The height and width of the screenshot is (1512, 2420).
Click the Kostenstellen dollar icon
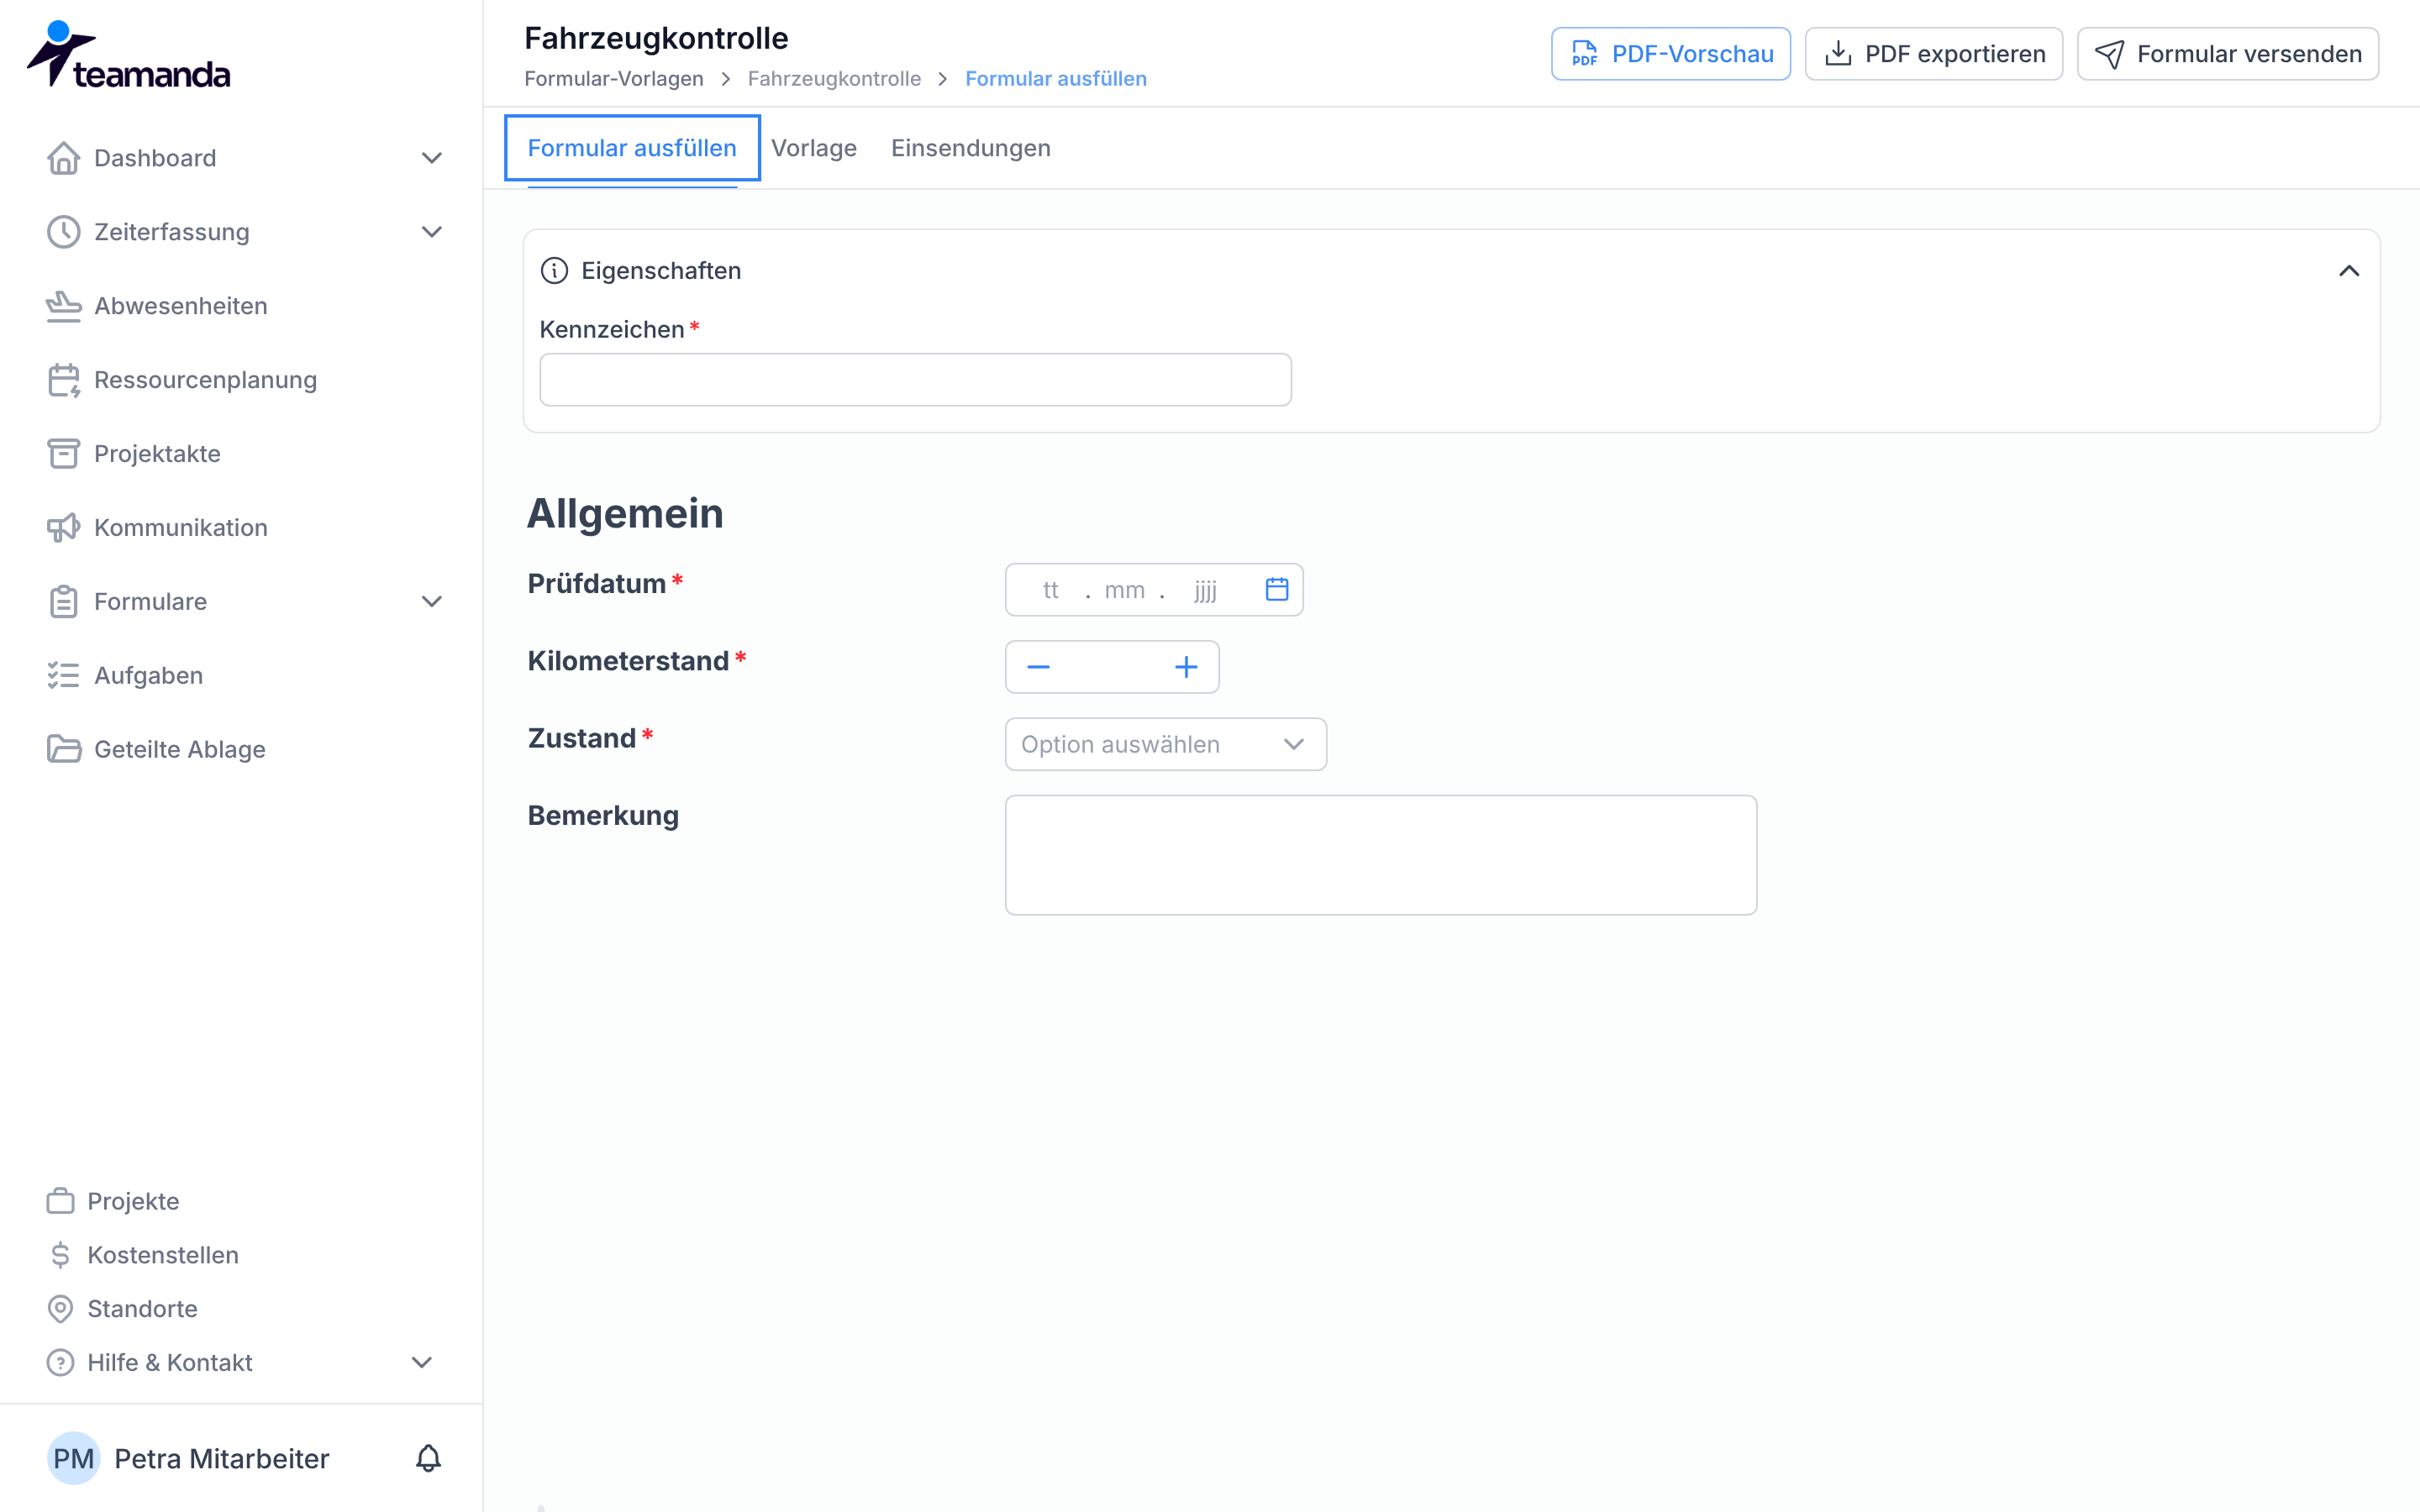tap(61, 1255)
